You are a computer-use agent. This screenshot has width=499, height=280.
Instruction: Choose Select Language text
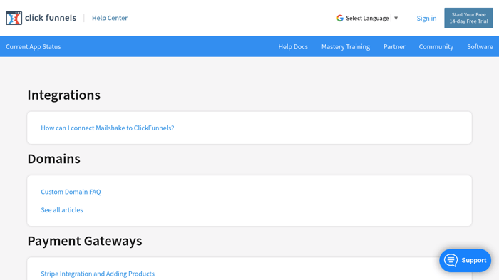[x=367, y=18]
